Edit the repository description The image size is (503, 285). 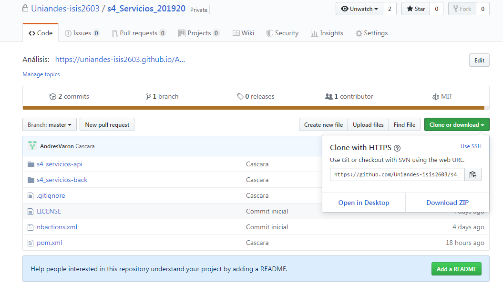(479, 60)
